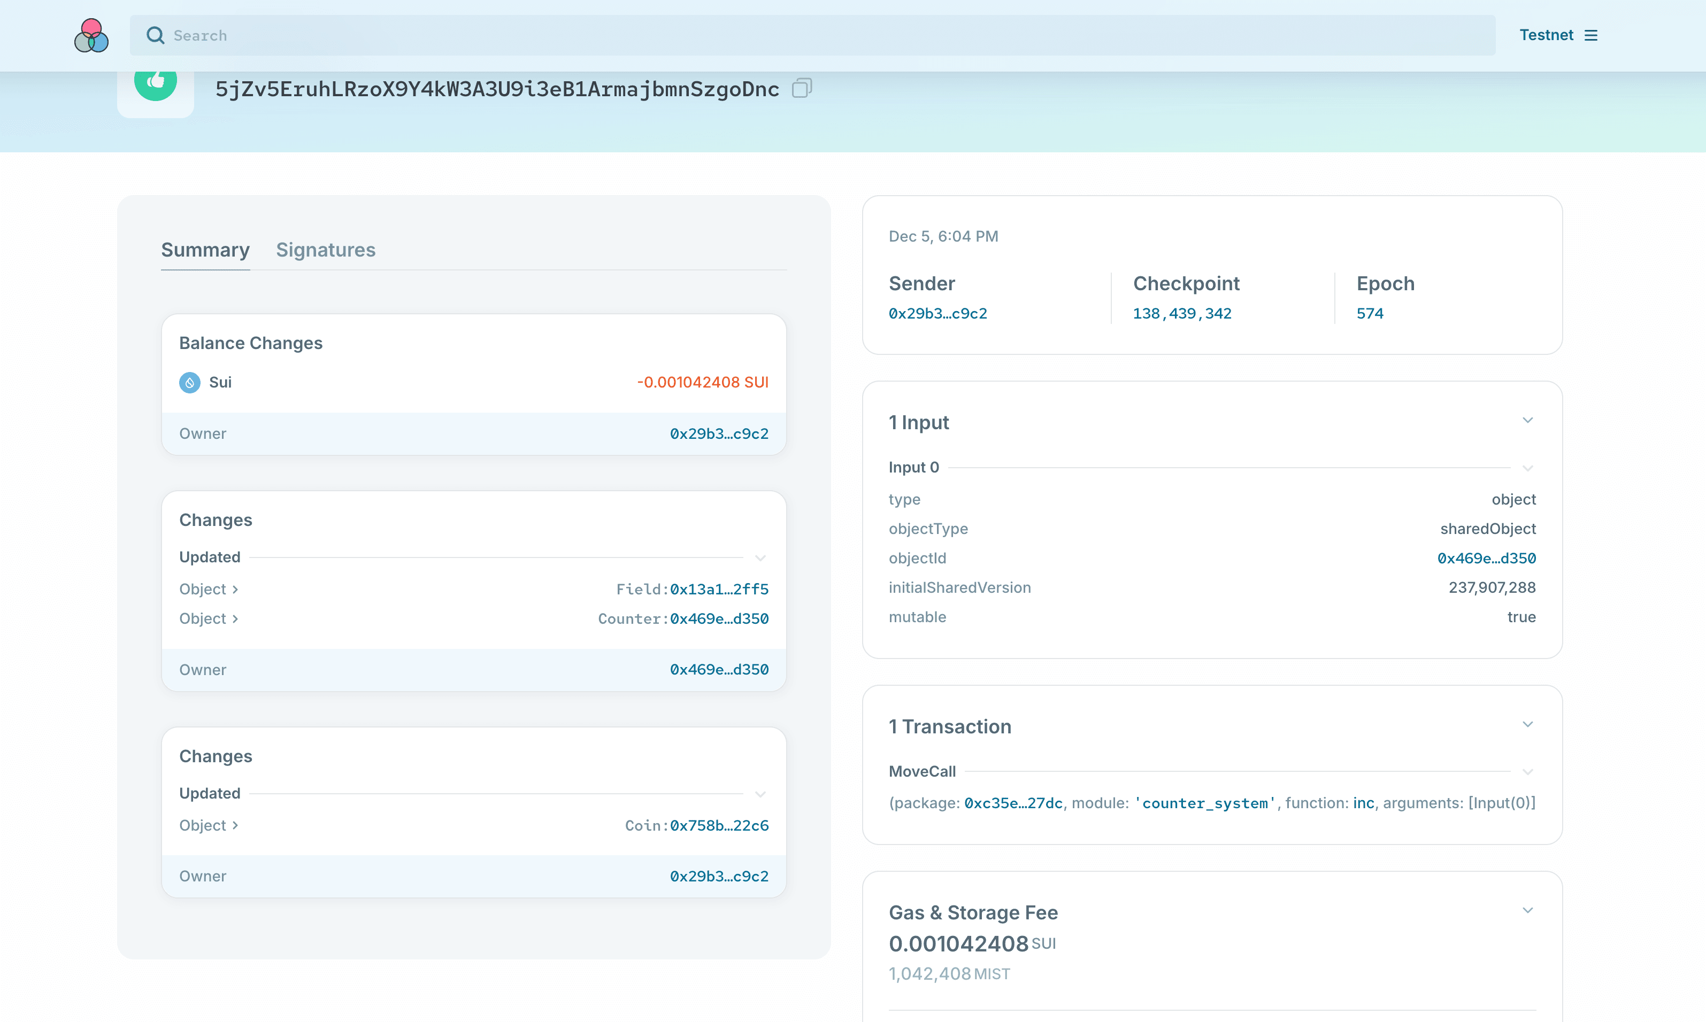Open function inc link
Viewport: 1706px width, 1022px height.
[1364, 803]
